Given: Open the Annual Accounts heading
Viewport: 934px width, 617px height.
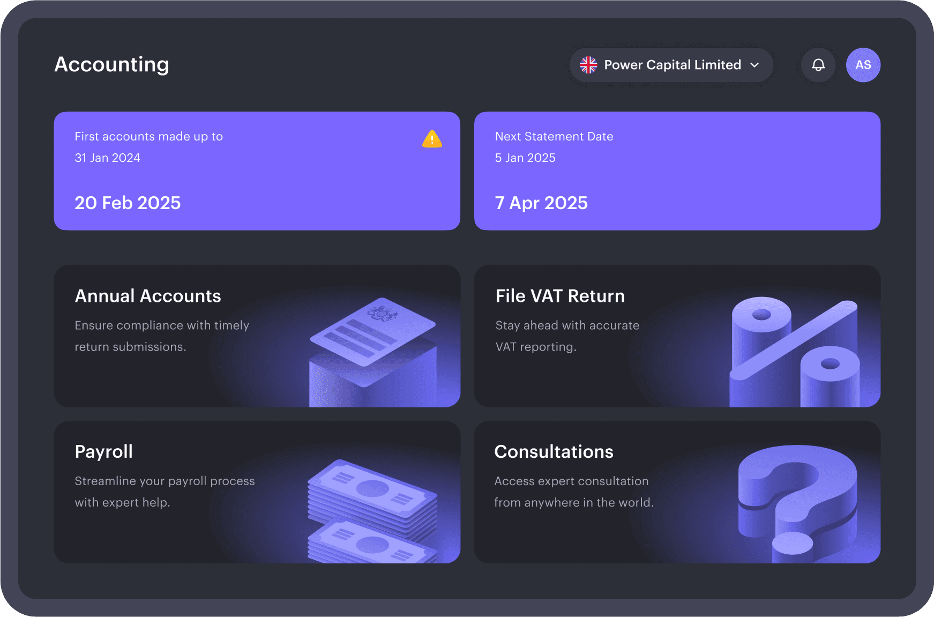Looking at the screenshot, I should tap(148, 296).
